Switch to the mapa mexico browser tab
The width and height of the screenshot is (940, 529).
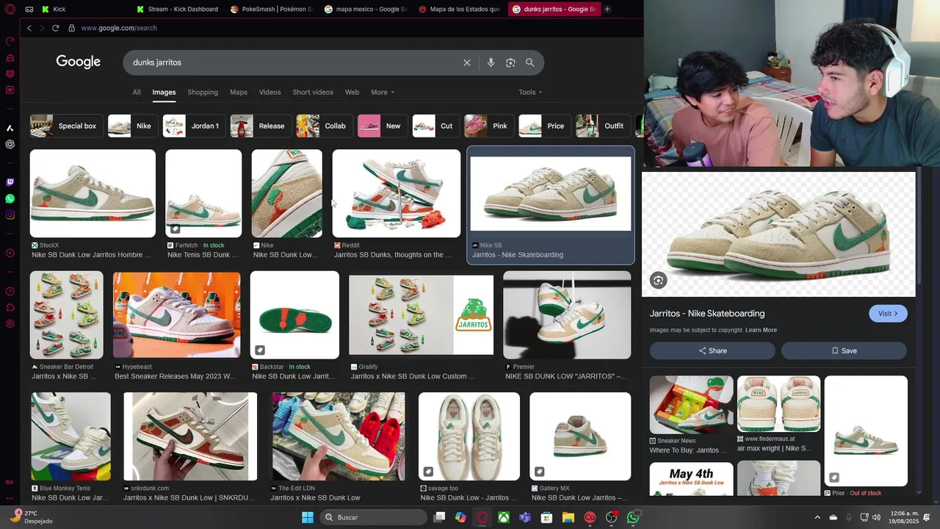click(365, 9)
